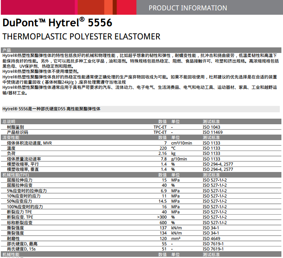Click ISO 1043 test standard

point(211,127)
